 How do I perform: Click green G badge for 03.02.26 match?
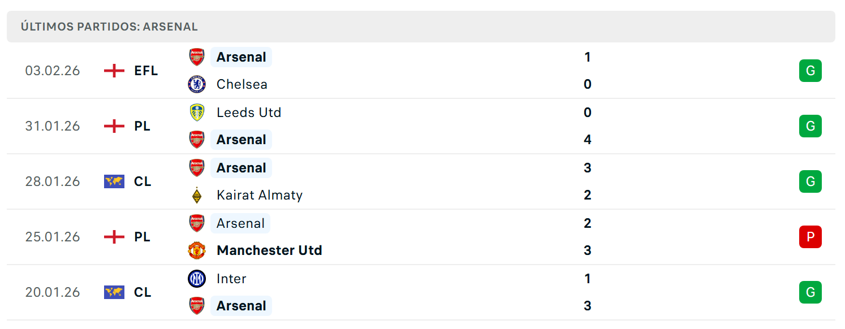point(810,71)
